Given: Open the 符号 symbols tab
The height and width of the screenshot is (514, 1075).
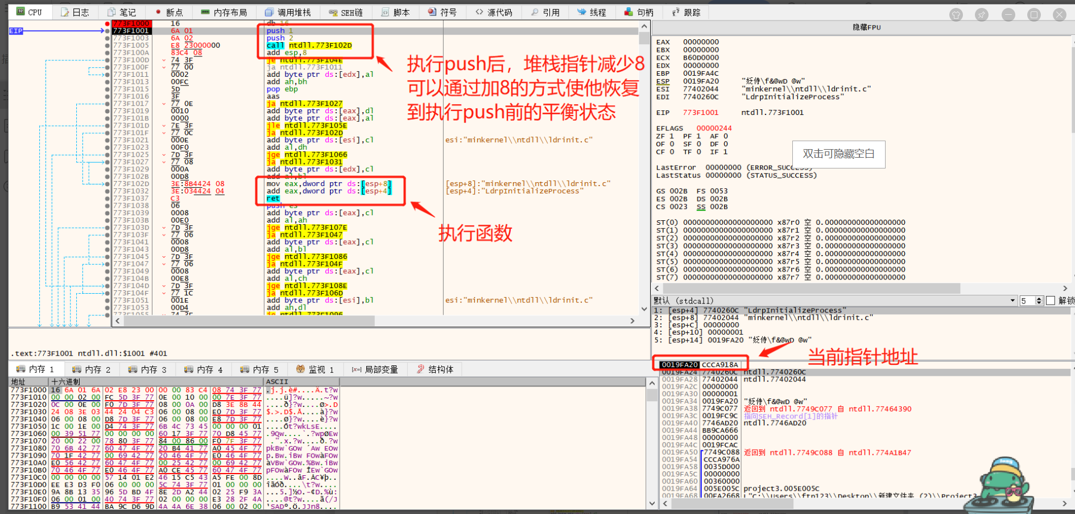Looking at the screenshot, I should (x=443, y=12).
